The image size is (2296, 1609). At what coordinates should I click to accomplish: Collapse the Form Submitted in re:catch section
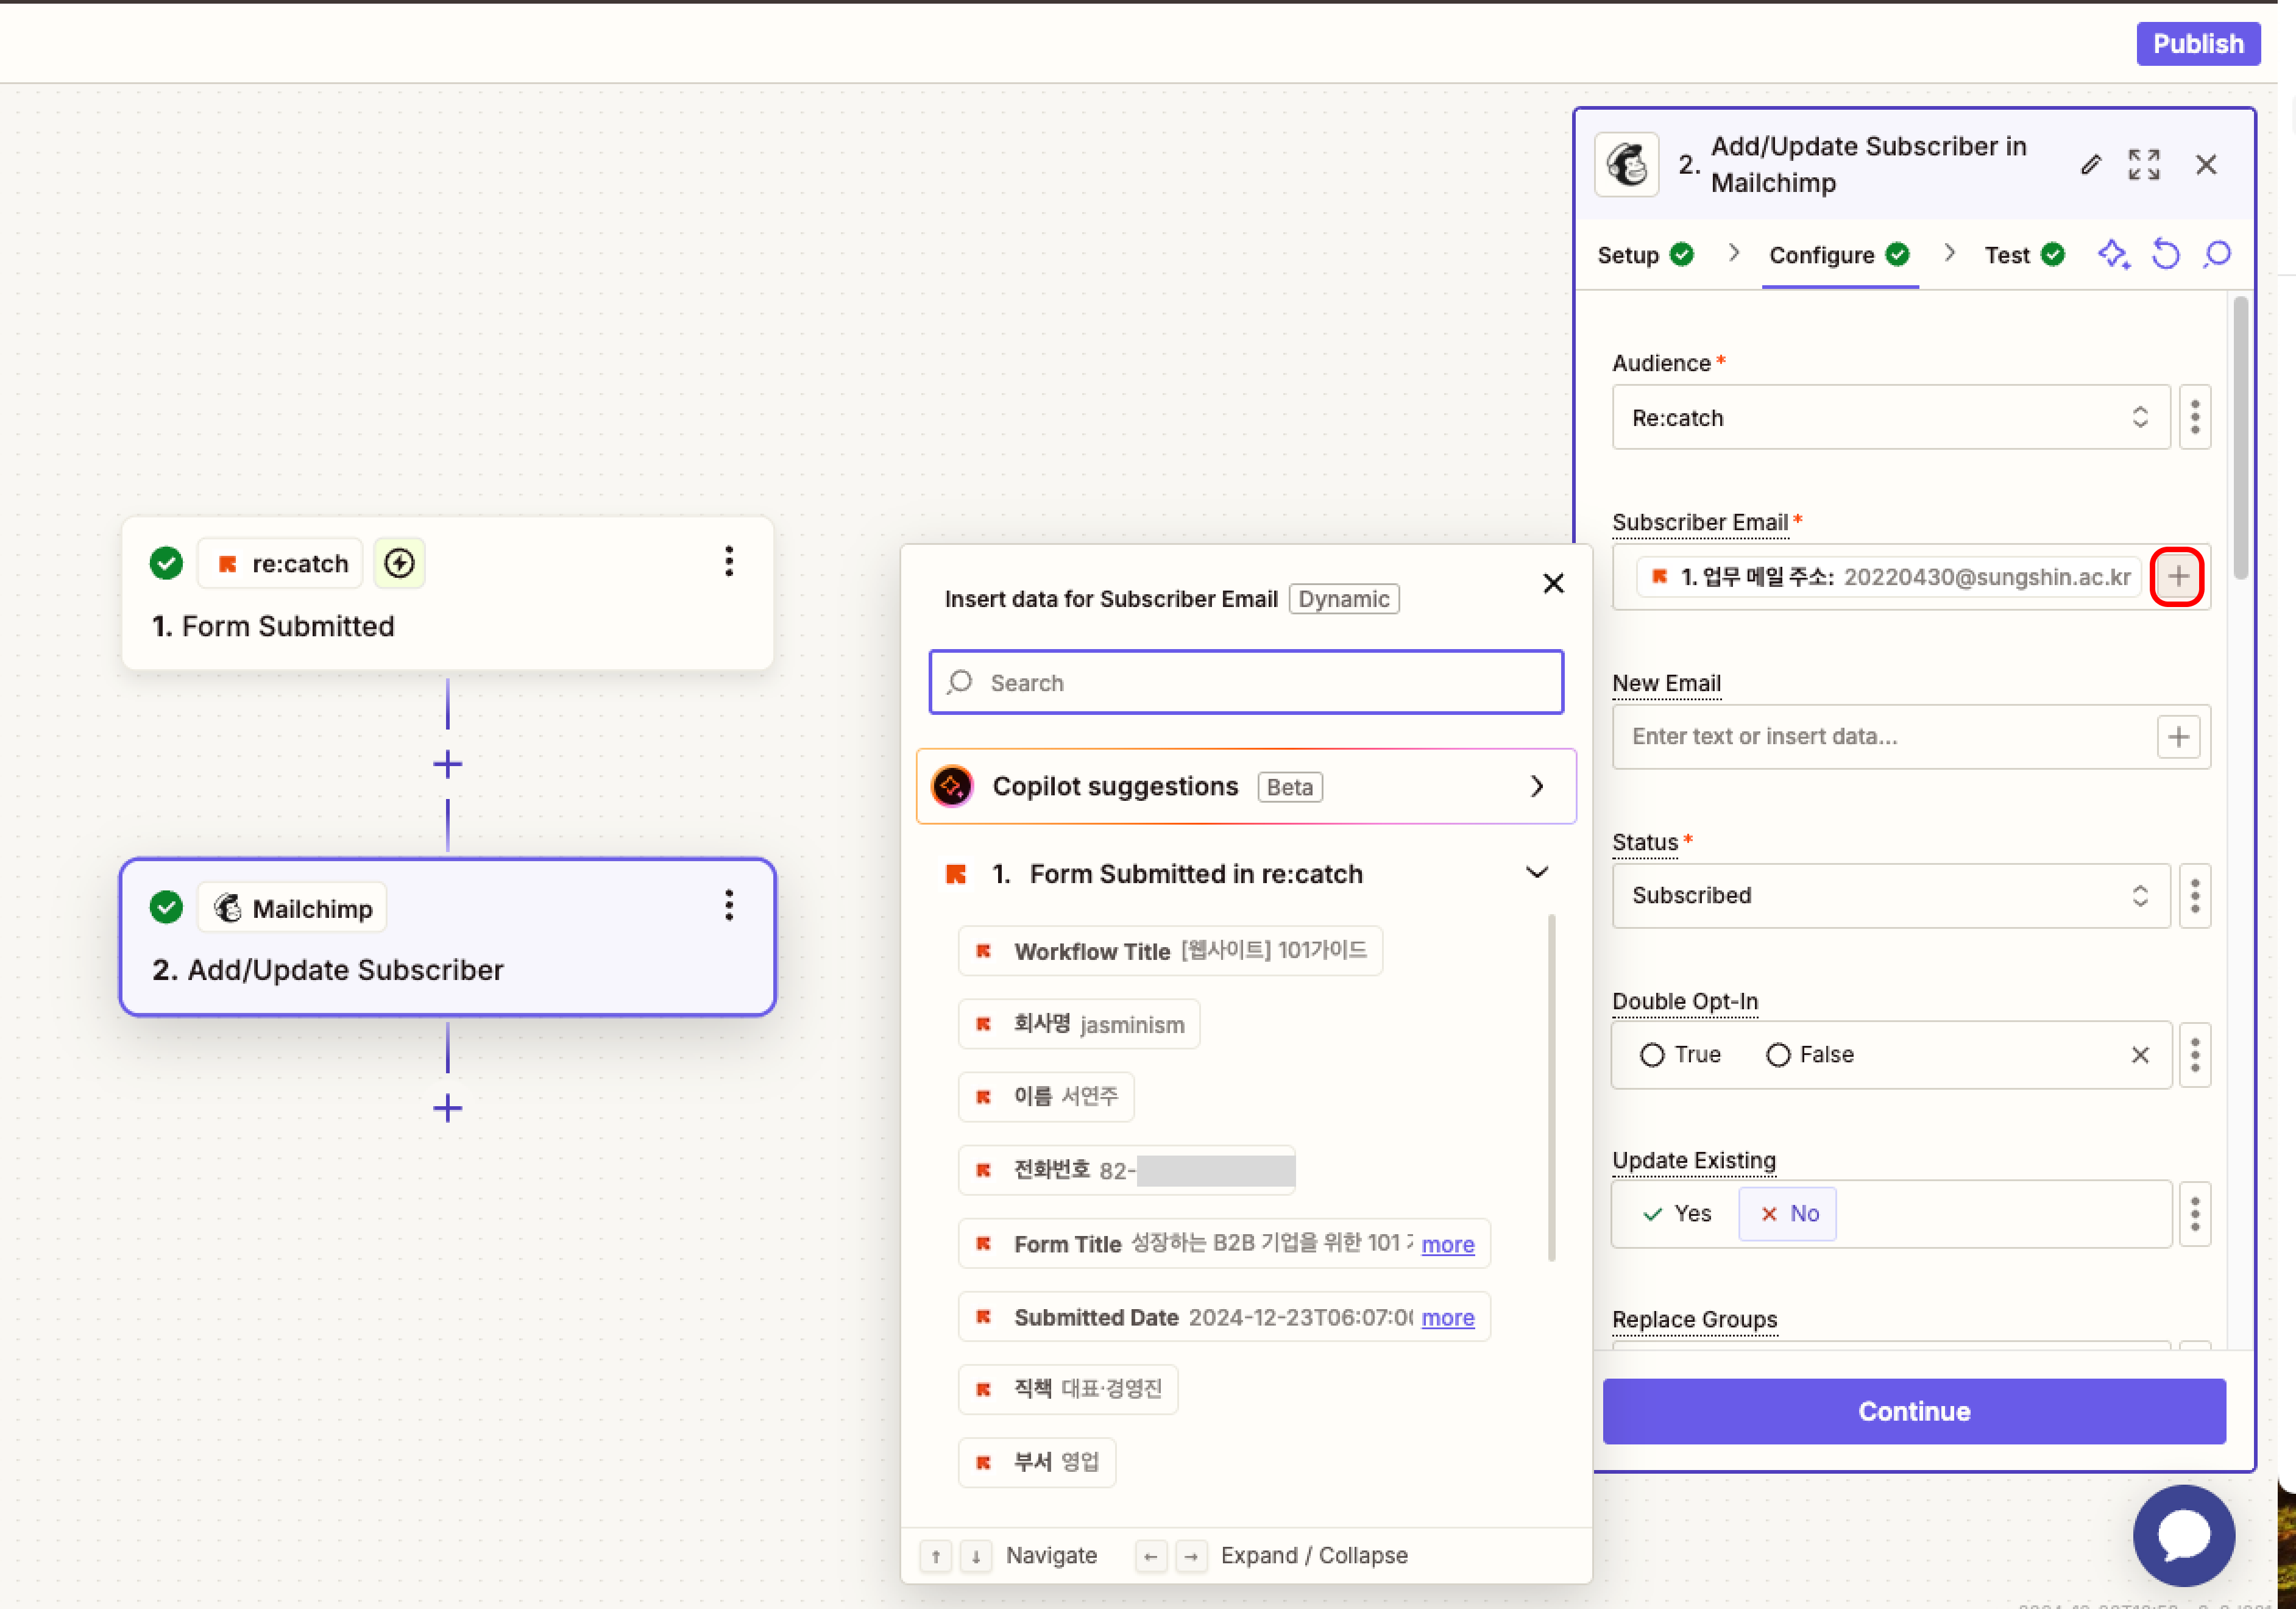click(x=1536, y=873)
